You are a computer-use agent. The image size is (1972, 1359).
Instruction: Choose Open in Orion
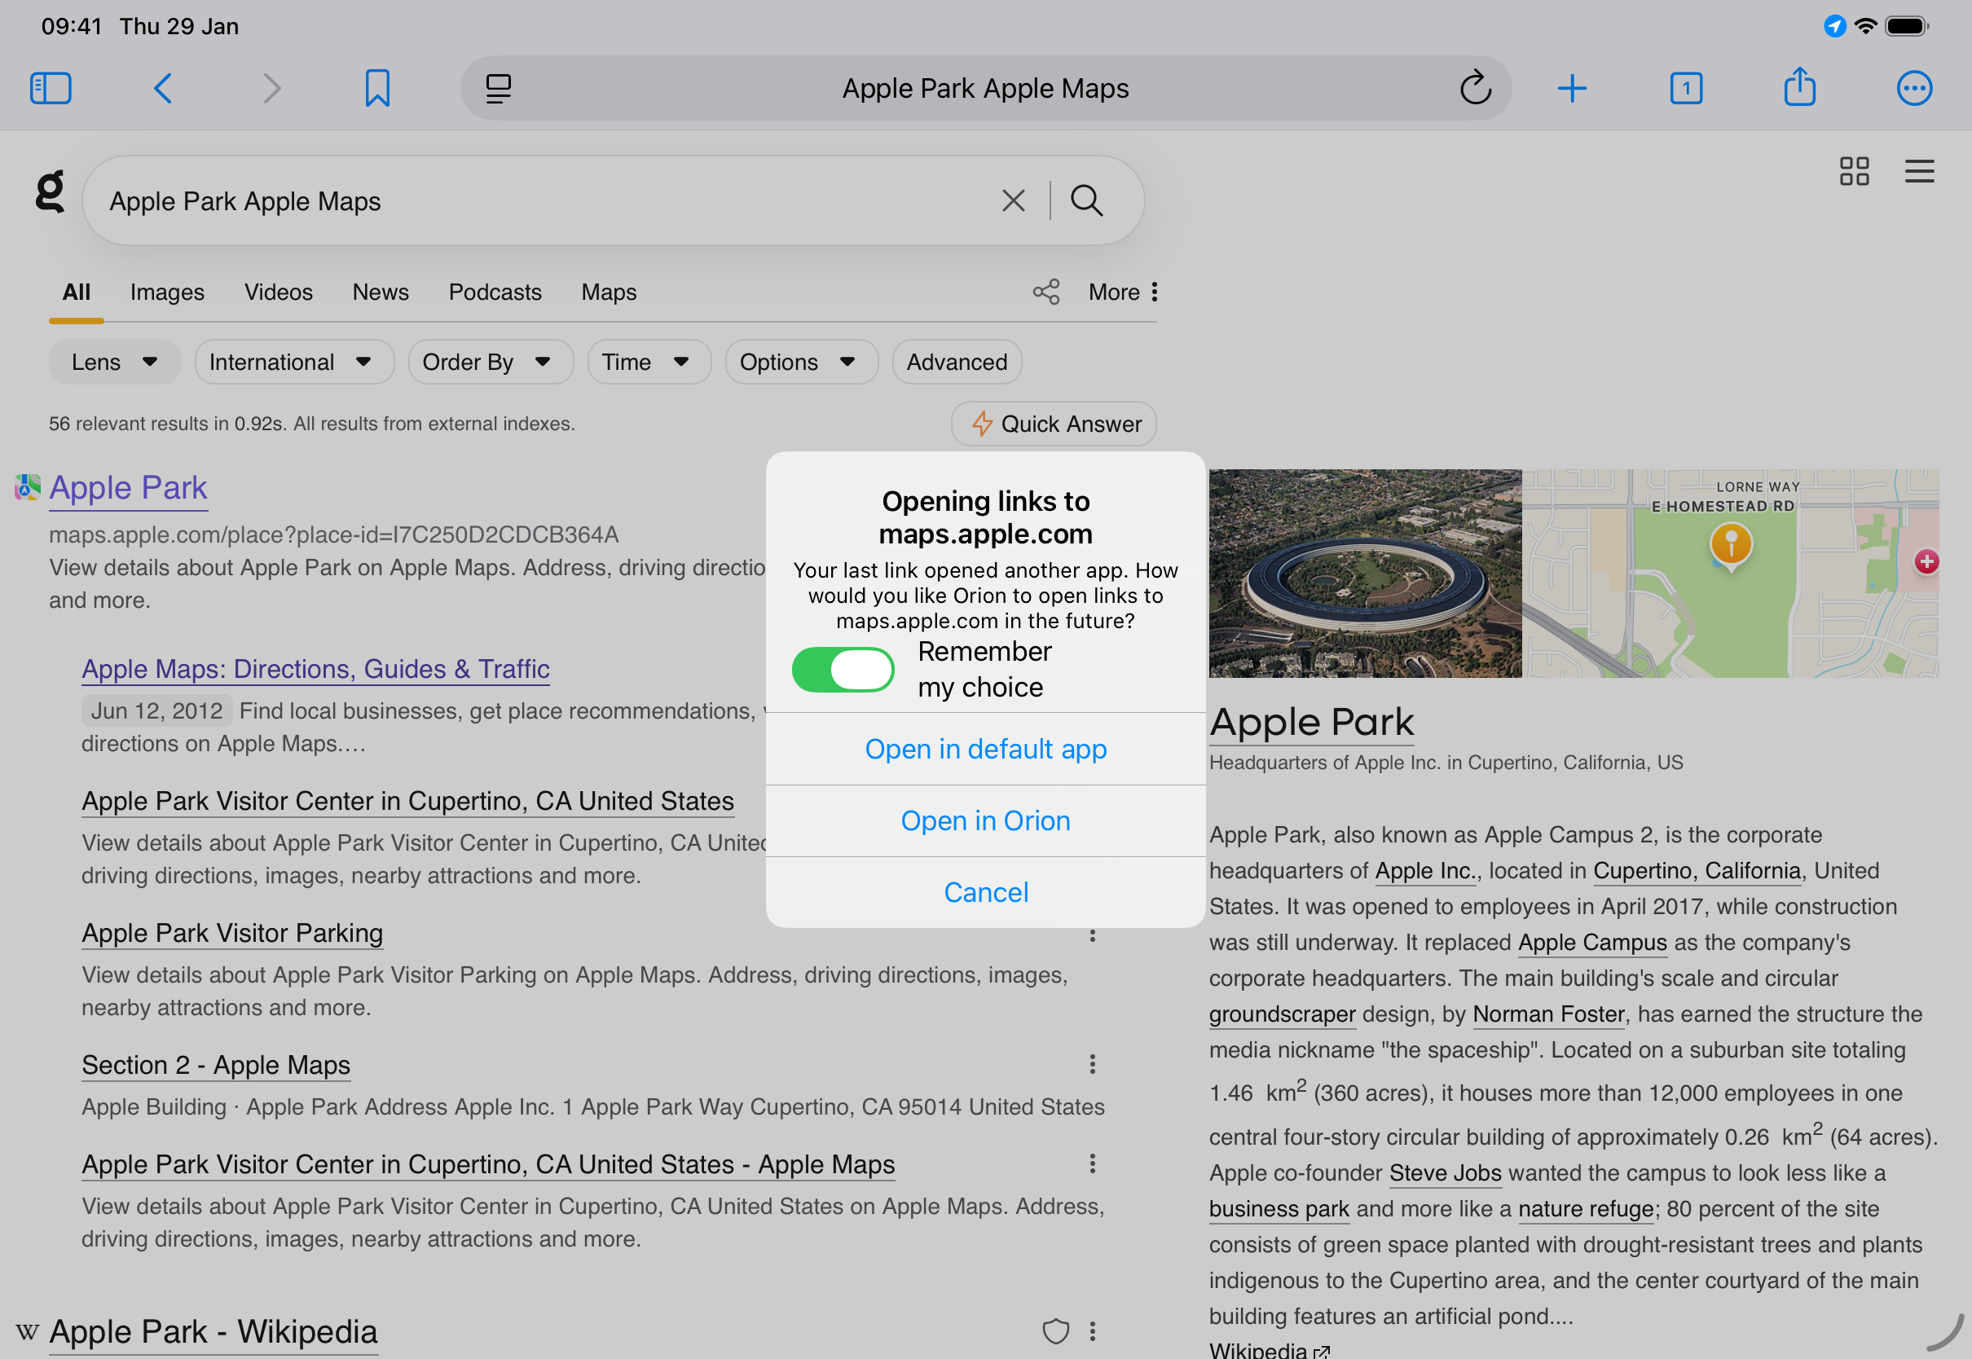coord(985,820)
